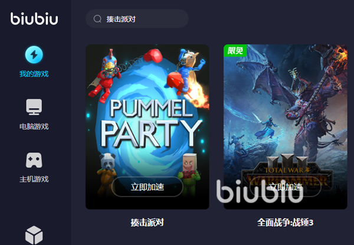Open My Games lightning bolt icon
Screen dimensions: 354x245
coord(34,55)
